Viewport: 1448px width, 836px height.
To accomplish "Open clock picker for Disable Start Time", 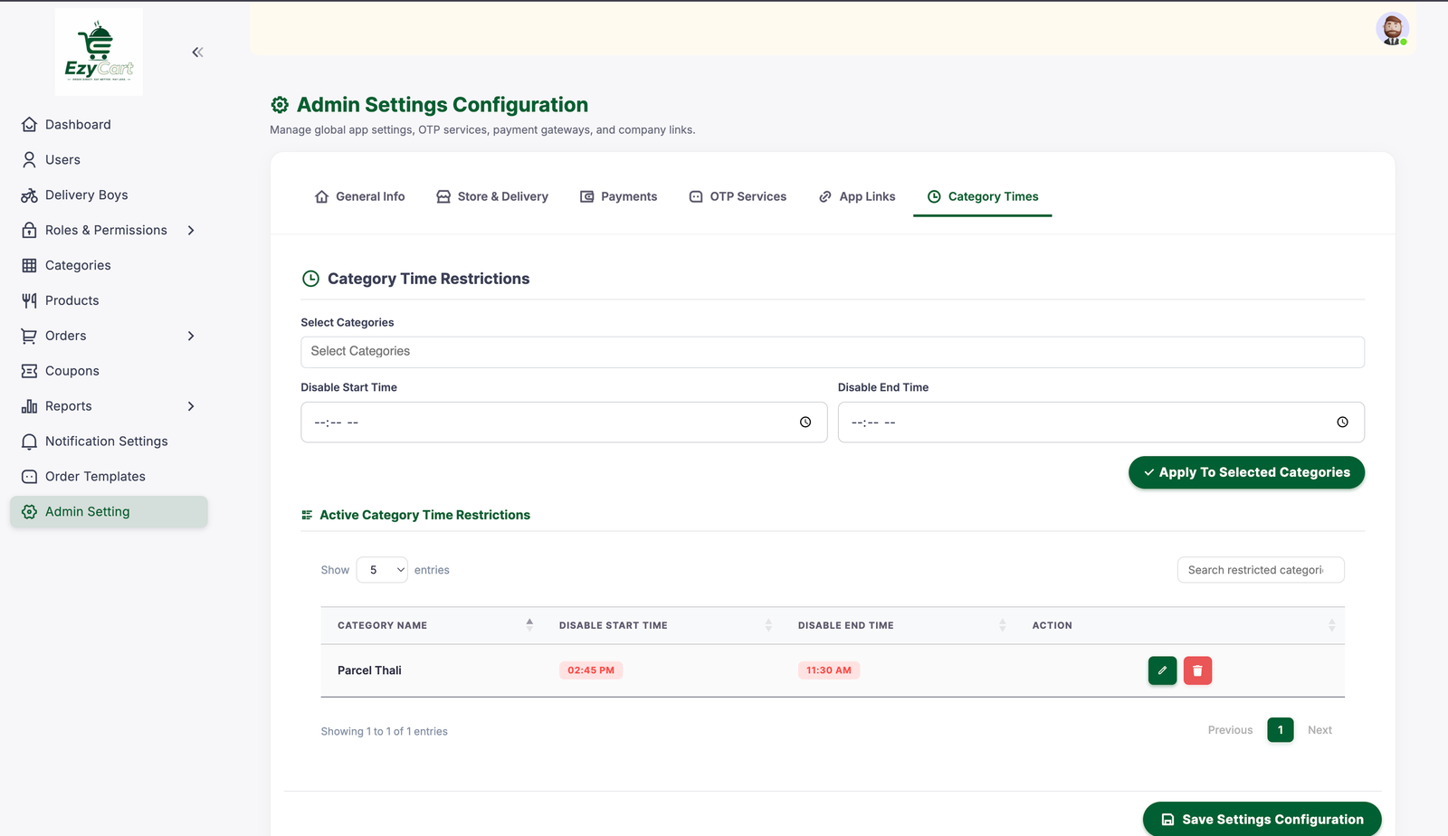I will coord(805,423).
